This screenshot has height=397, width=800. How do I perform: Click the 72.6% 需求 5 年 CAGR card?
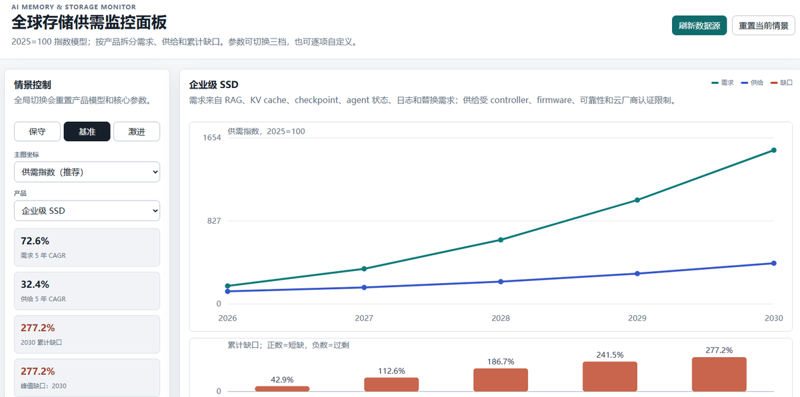(x=87, y=247)
